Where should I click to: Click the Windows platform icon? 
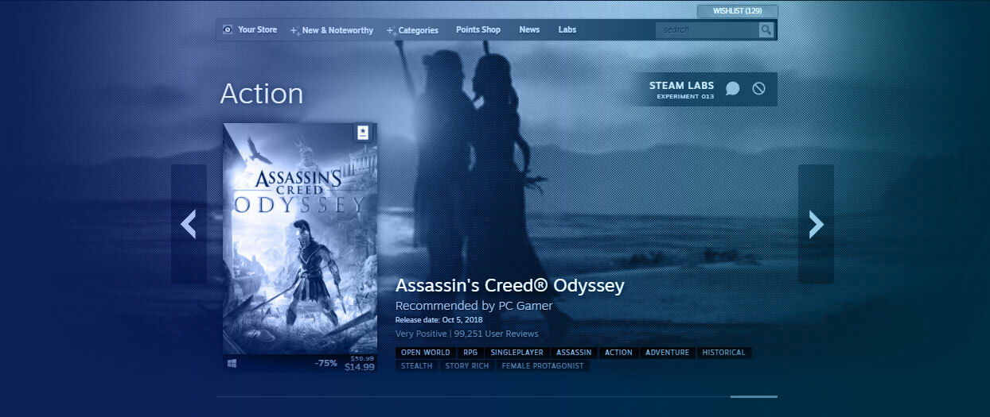[232, 363]
